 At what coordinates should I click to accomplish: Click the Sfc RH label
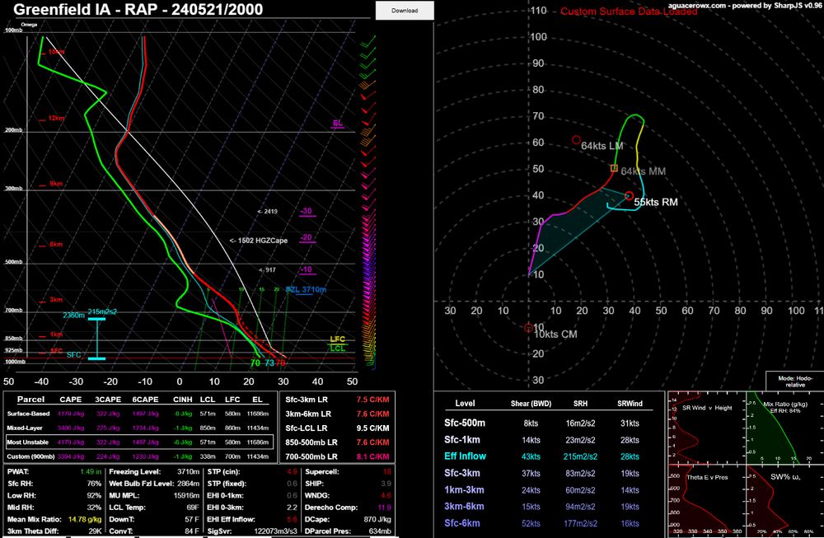20,484
